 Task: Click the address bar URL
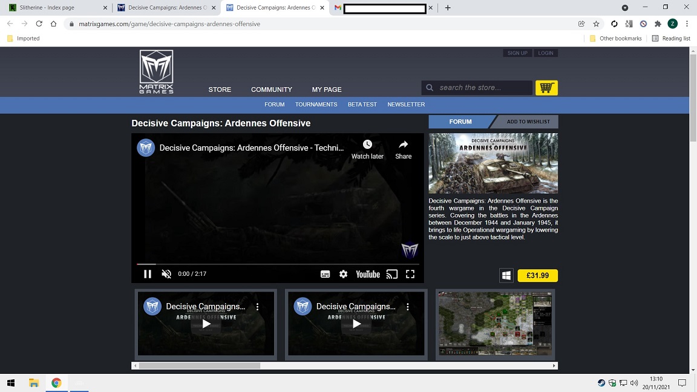[169, 24]
